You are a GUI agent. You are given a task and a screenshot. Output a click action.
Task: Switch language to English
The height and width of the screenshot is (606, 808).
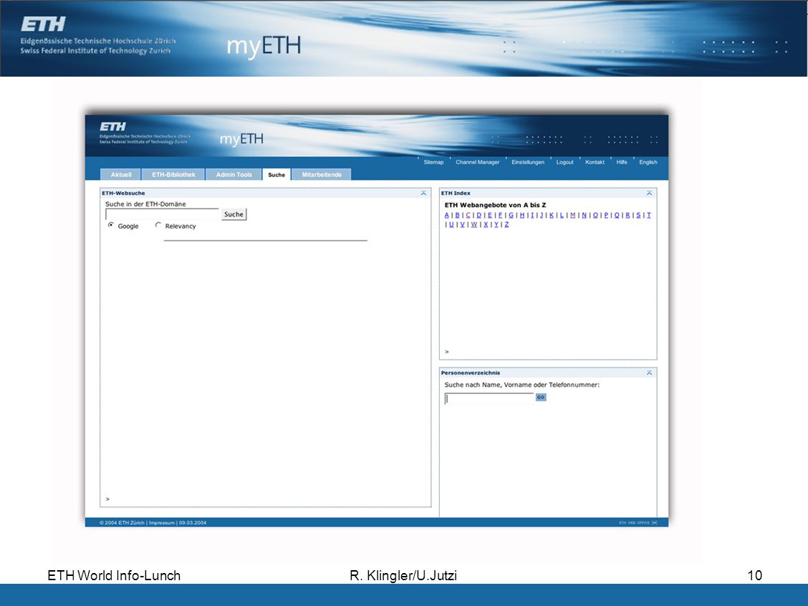click(x=648, y=163)
